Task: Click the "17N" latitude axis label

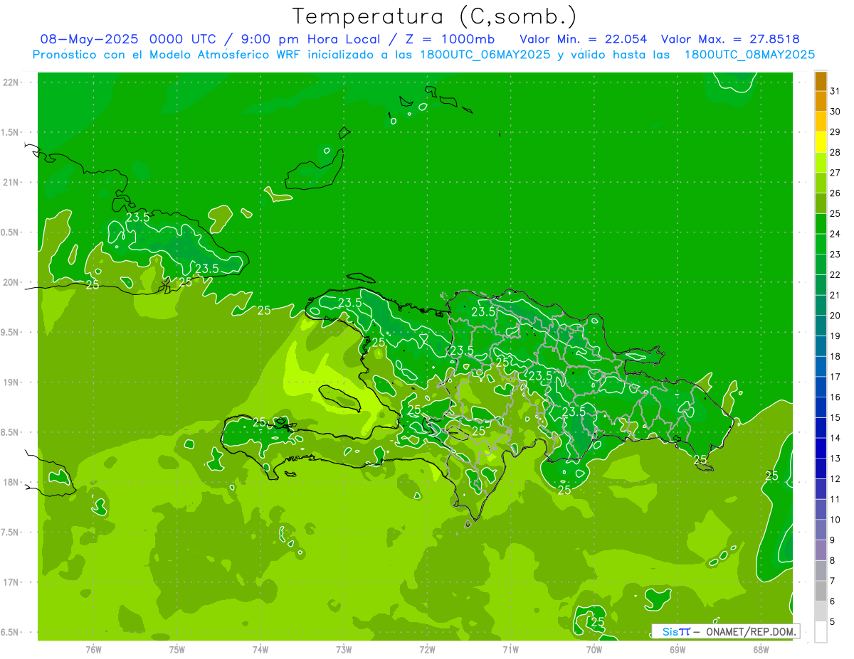Action: (x=11, y=583)
